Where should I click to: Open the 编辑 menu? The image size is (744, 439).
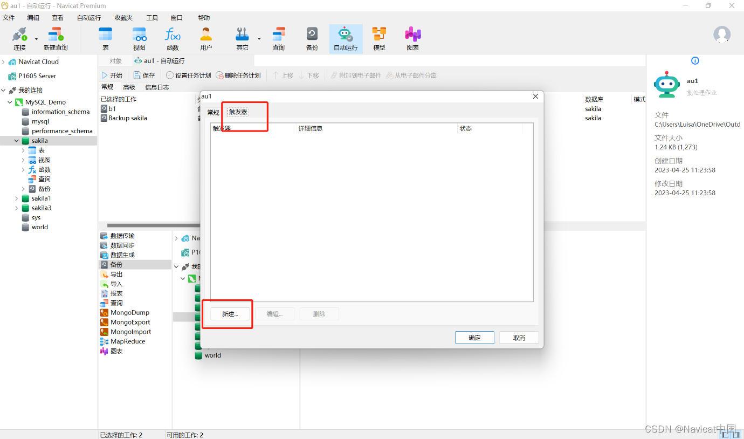coord(33,18)
